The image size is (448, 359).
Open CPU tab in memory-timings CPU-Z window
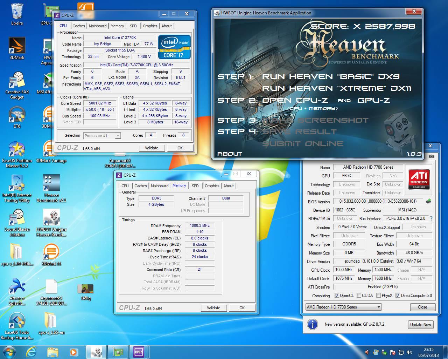click(125, 186)
